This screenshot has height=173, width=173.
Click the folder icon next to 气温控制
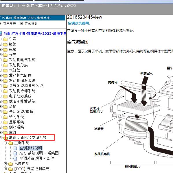point(10,164)
